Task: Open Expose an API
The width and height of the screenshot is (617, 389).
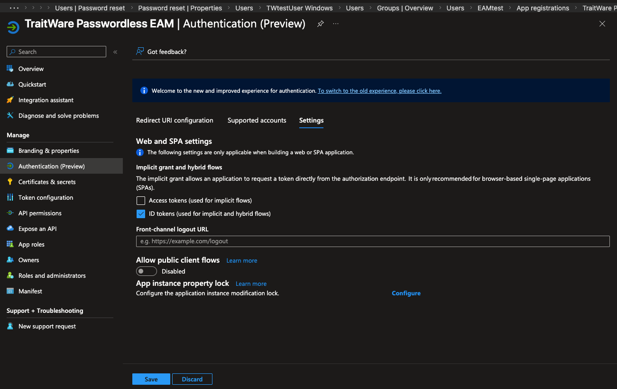Action: 37,229
